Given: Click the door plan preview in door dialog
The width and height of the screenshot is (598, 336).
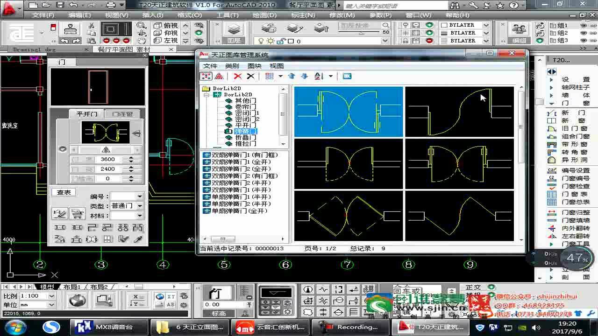Looking at the screenshot, I should [106, 133].
